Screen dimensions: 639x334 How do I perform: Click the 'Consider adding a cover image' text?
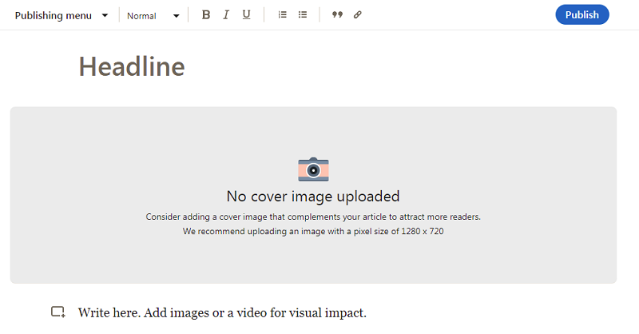pos(313,217)
